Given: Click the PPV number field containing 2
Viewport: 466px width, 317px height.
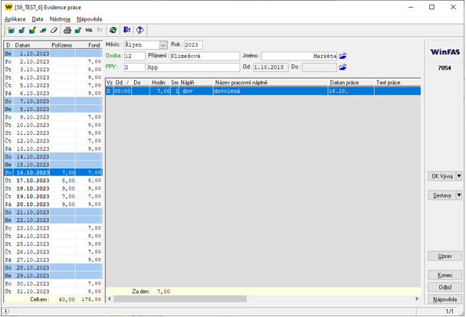Looking at the screenshot, I should coord(135,67).
